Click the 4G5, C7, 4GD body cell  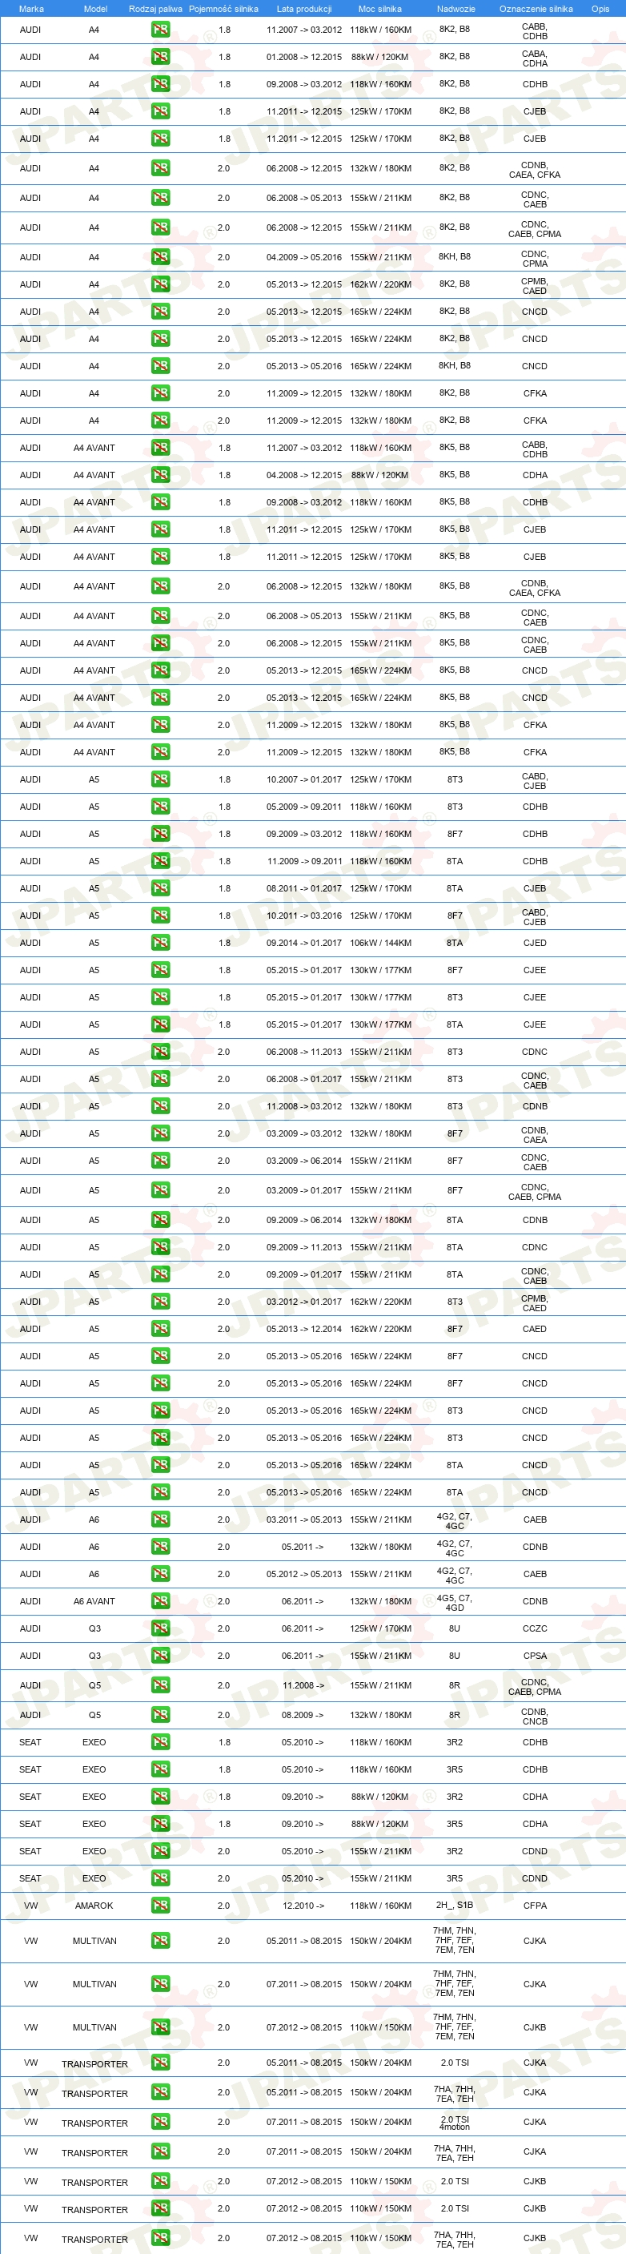click(x=455, y=1602)
